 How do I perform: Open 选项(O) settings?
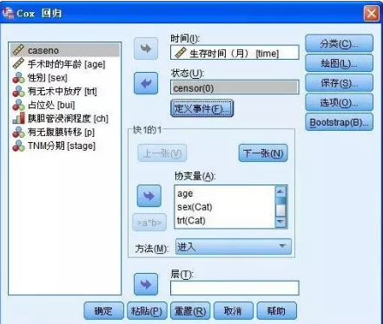click(339, 102)
